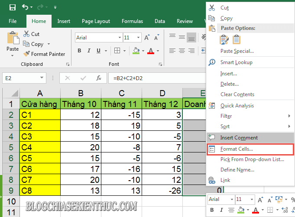
Task: Click Cut in the Clipboard group
Action: point(32,34)
